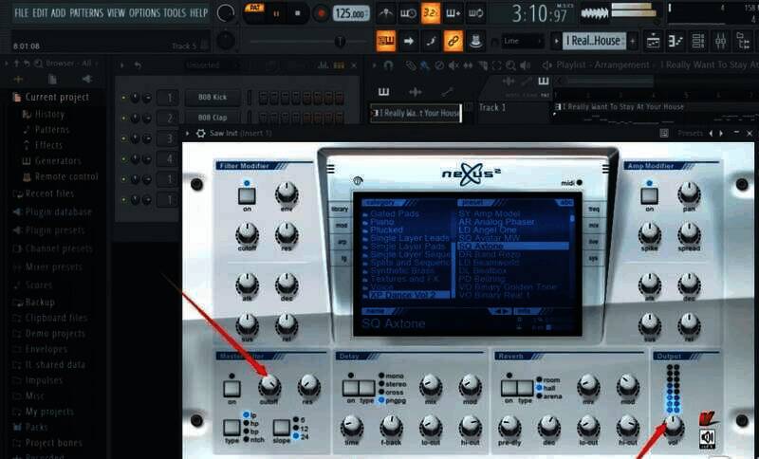Image resolution: width=759 pixels, height=459 pixels.
Task: Pause playback with the transport pause button
Action: (x=276, y=13)
